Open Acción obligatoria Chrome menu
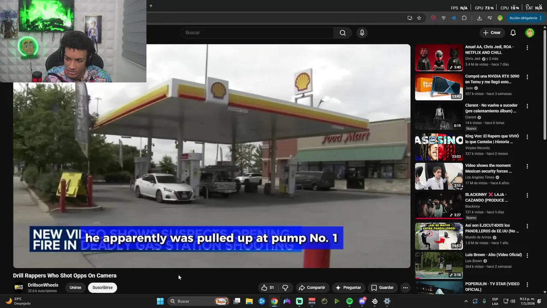Screen dimensions: 547x308 tap(523, 18)
